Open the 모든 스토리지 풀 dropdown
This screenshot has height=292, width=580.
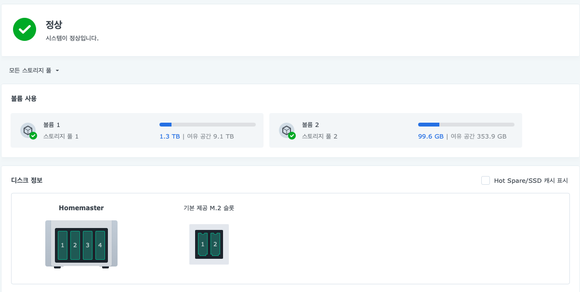click(x=34, y=71)
